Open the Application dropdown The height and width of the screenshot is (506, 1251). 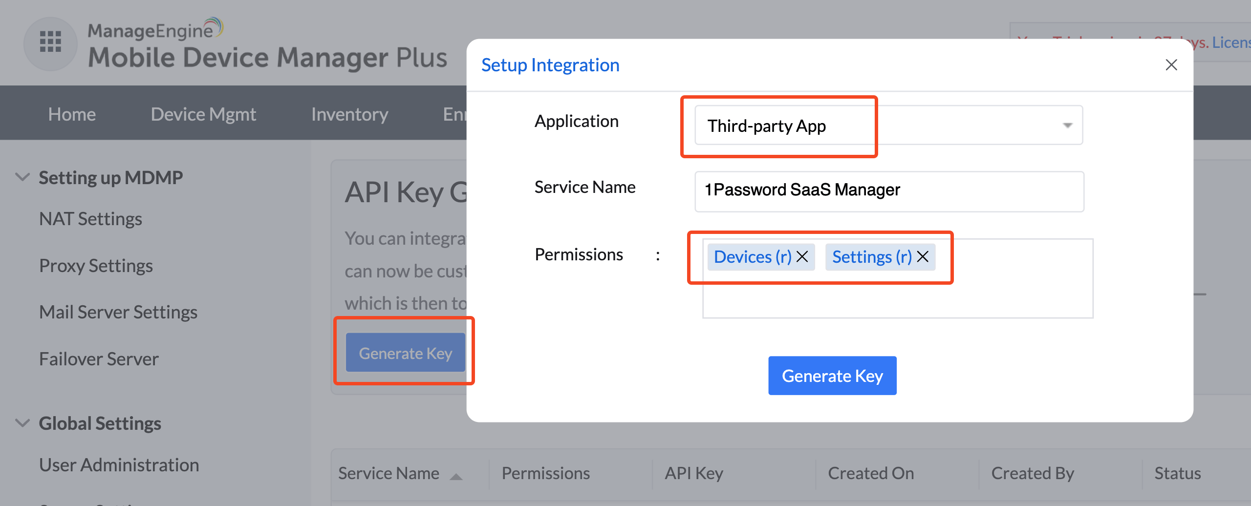888,126
